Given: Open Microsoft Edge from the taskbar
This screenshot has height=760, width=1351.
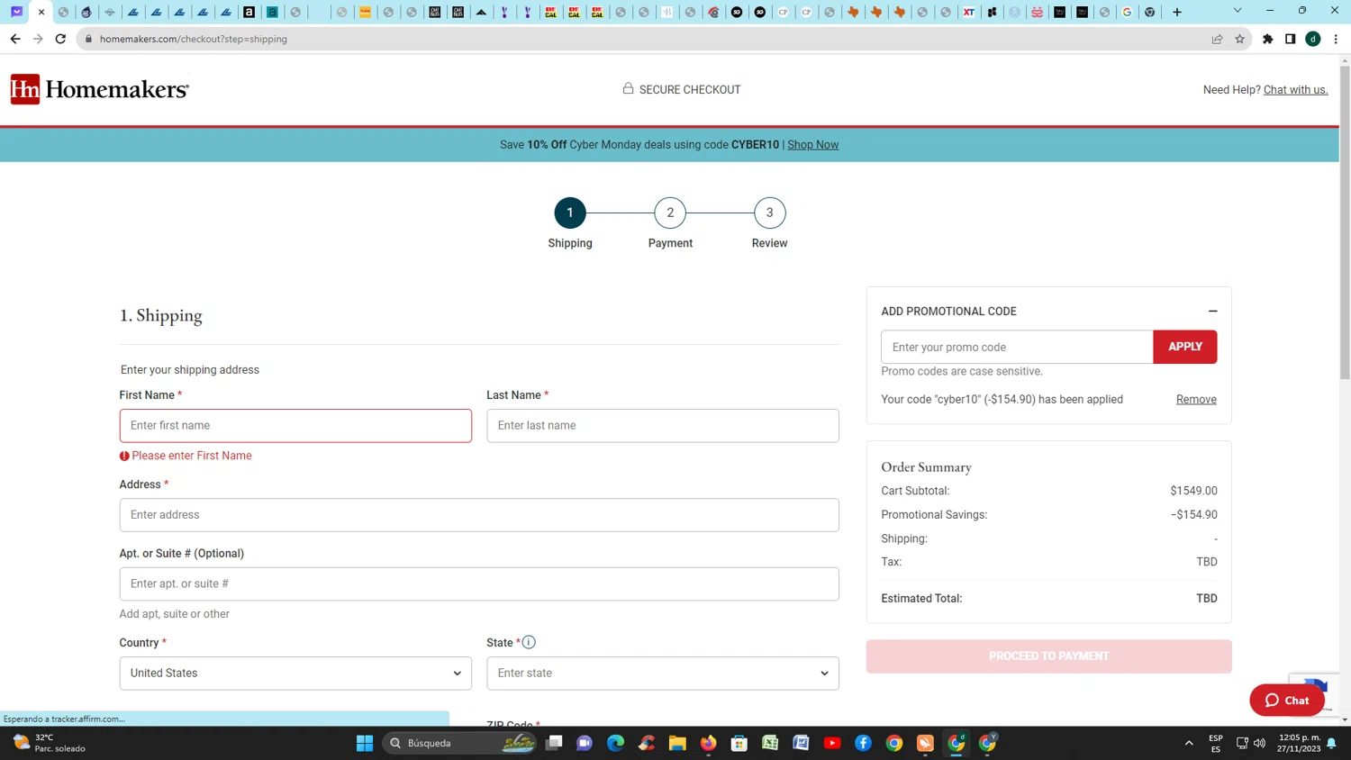Looking at the screenshot, I should (615, 743).
